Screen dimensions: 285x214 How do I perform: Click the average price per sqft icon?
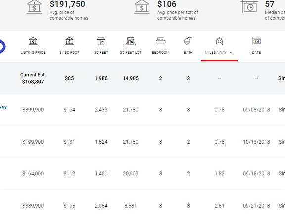pos(142,7)
